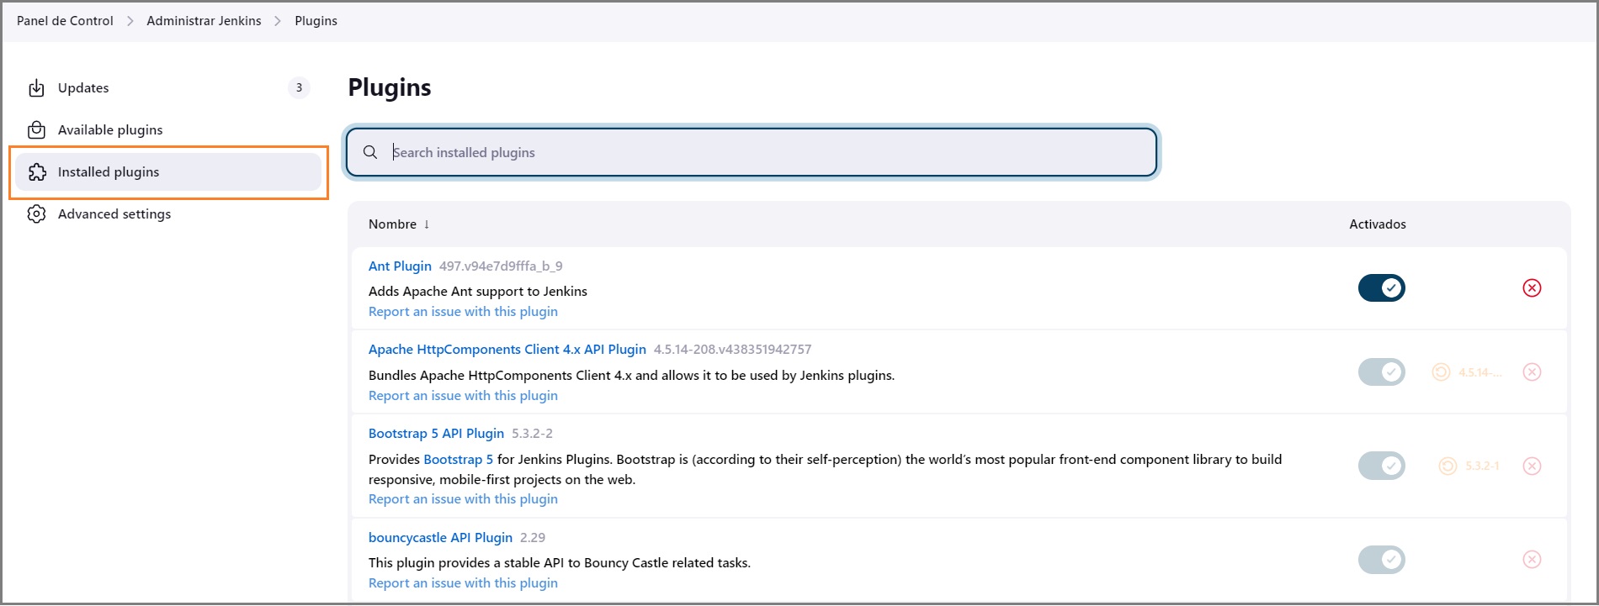
Task: Go to Administrar Jenkins breadcrumb
Action: [204, 21]
